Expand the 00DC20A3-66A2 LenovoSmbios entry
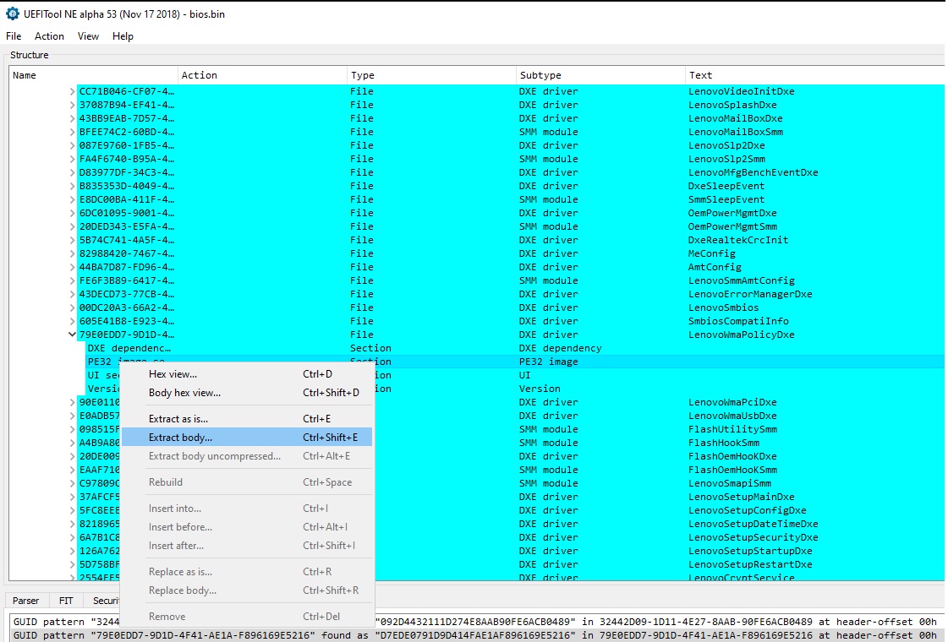 pyautogui.click(x=72, y=308)
